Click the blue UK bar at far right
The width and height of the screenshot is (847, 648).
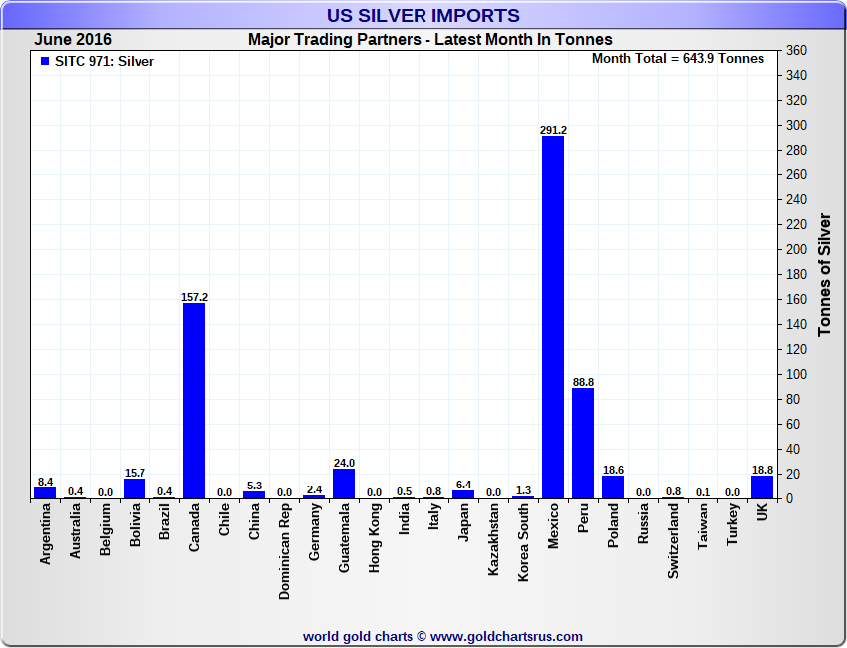pyautogui.click(x=762, y=486)
